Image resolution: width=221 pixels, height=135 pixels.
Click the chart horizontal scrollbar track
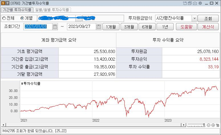coord(94,125)
